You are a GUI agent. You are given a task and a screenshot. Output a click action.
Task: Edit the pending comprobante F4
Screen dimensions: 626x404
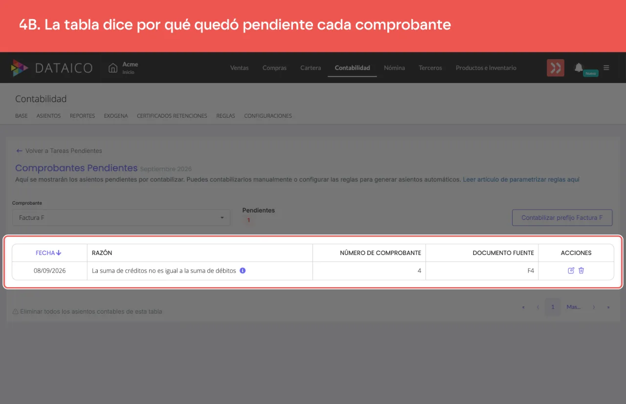[x=571, y=271]
